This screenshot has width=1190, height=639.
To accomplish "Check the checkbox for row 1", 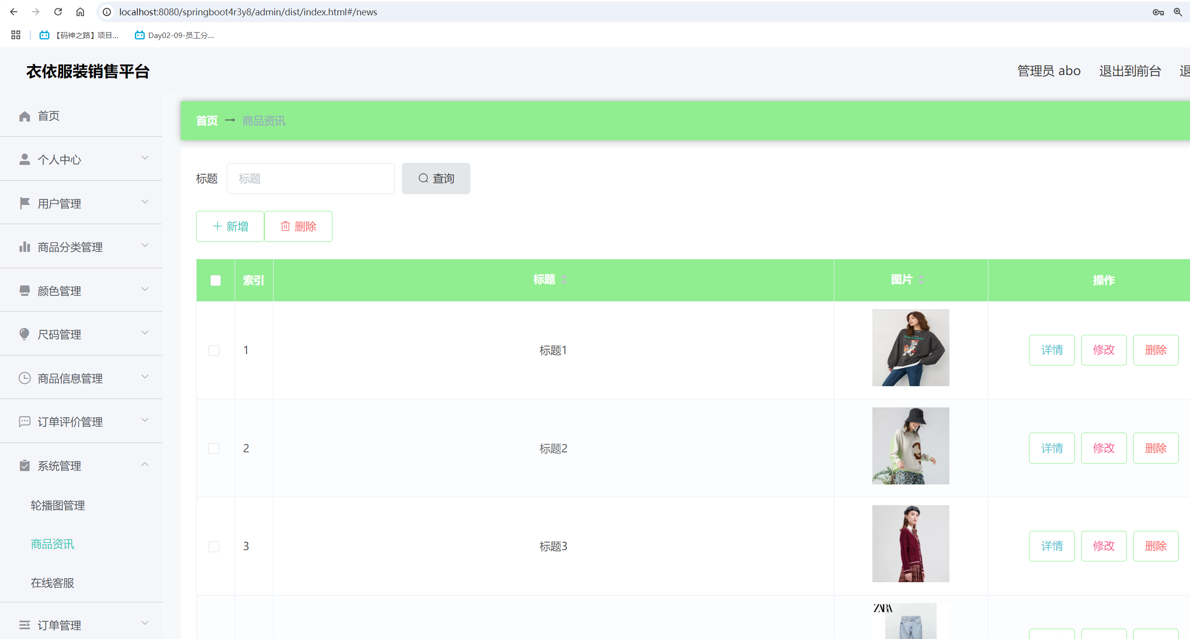I will coord(214,351).
